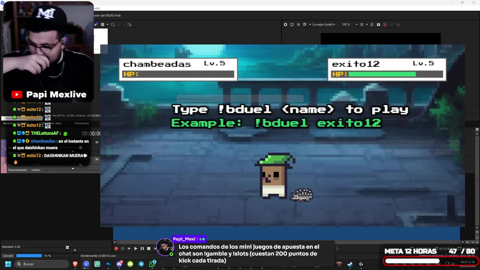Open WhatsApp from the taskbar

152,264
